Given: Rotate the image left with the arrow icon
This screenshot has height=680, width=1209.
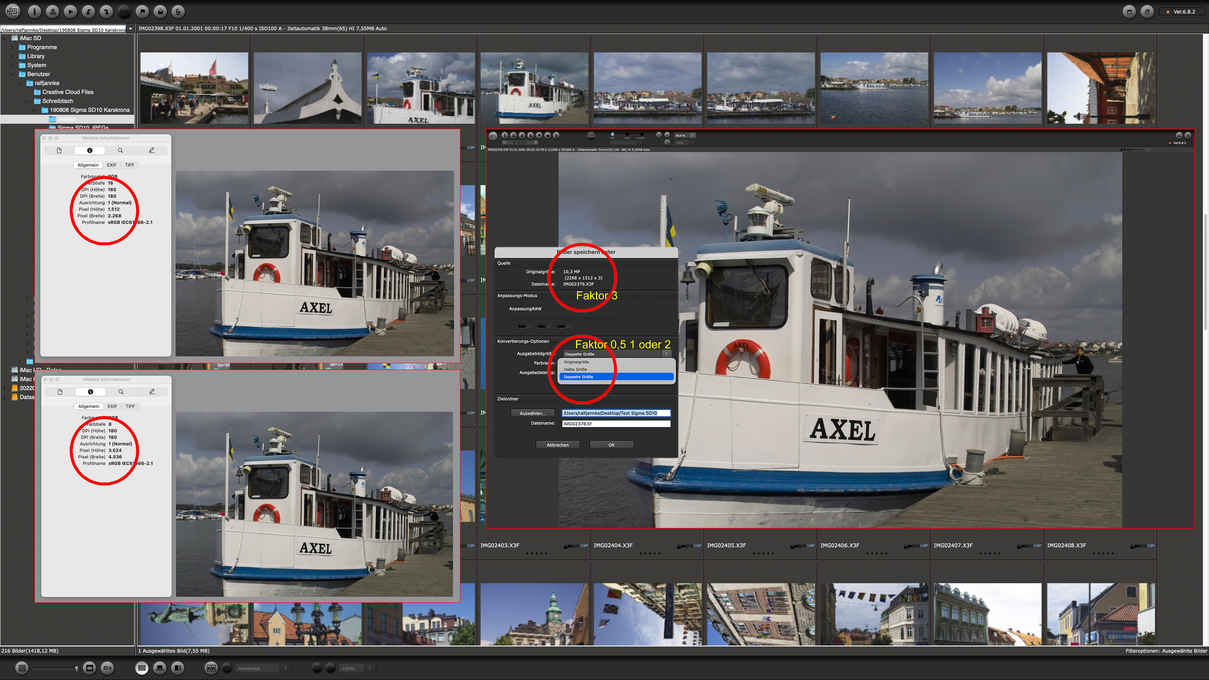Looking at the screenshot, I should click(88, 11).
